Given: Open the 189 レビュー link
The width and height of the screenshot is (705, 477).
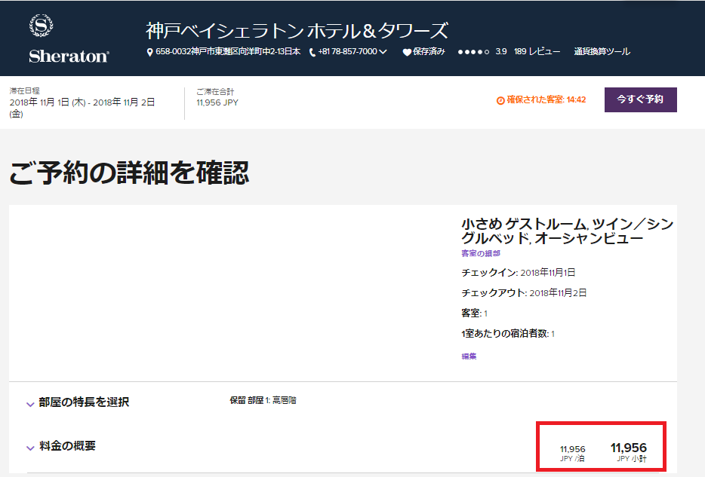Looking at the screenshot, I should tap(537, 51).
